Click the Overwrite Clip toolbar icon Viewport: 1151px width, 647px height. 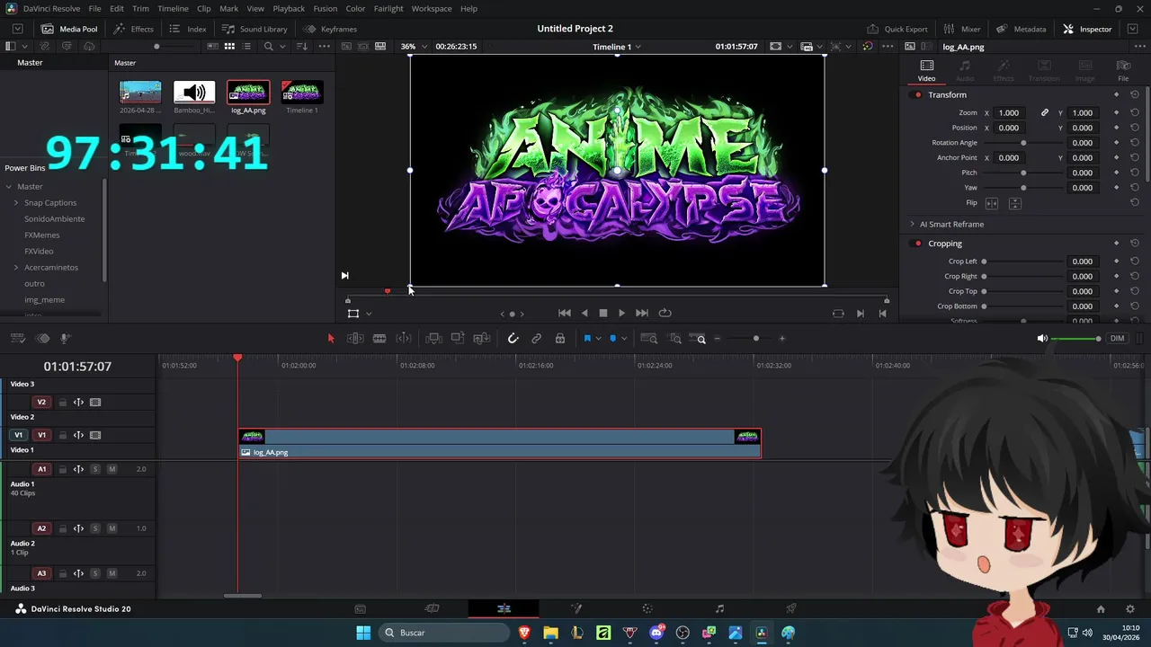click(458, 339)
